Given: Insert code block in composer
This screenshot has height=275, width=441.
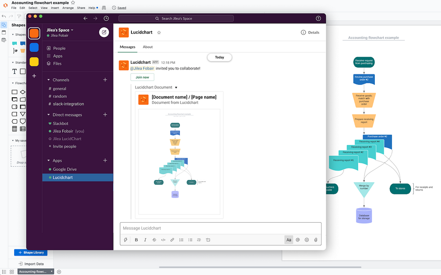Looking at the screenshot, I should pyautogui.click(x=208, y=240).
